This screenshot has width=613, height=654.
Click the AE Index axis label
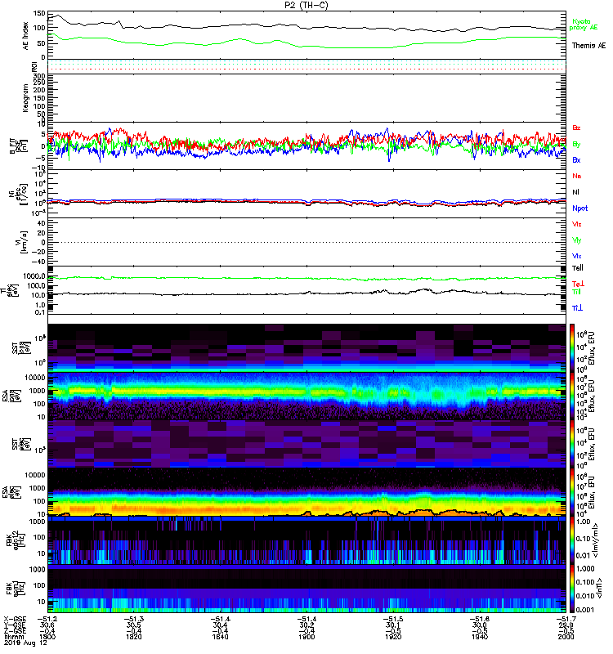(x=26, y=36)
